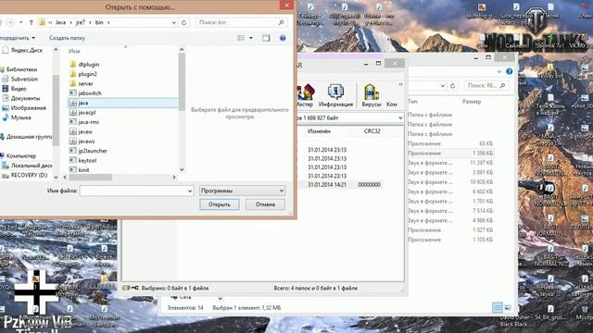593x333 pixels.
Task: Click WinRAR CRC32 column header
Action: (372, 131)
